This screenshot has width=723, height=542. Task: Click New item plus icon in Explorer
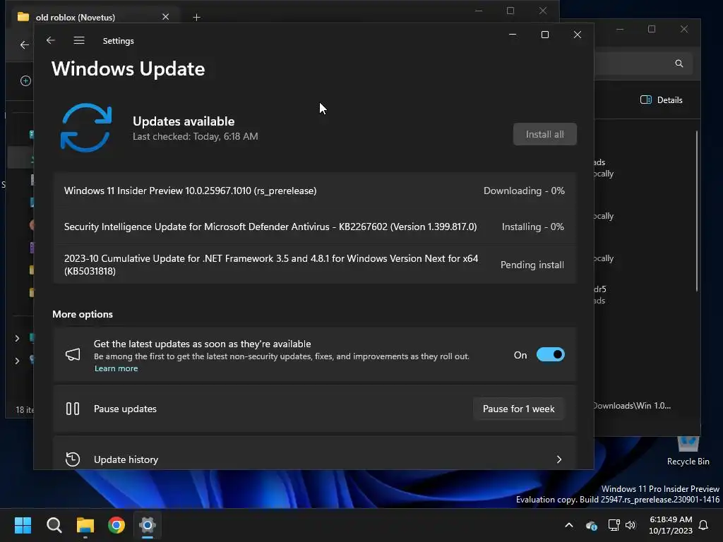point(26,80)
